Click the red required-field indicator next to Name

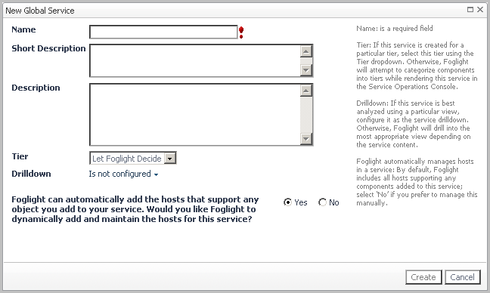point(241,32)
